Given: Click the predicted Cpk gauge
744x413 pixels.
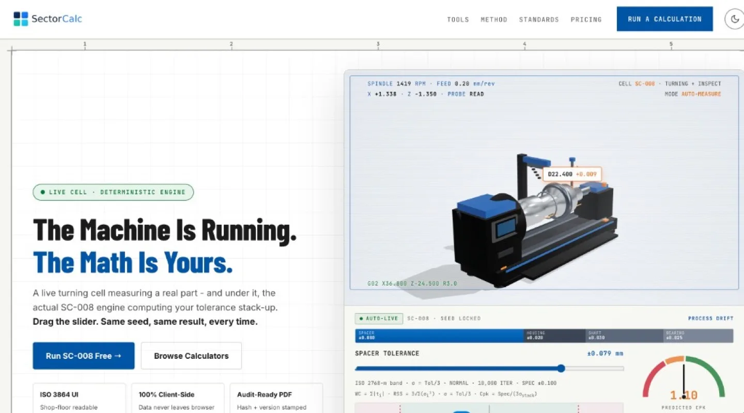Looking at the screenshot, I should click(x=684, y=381).
